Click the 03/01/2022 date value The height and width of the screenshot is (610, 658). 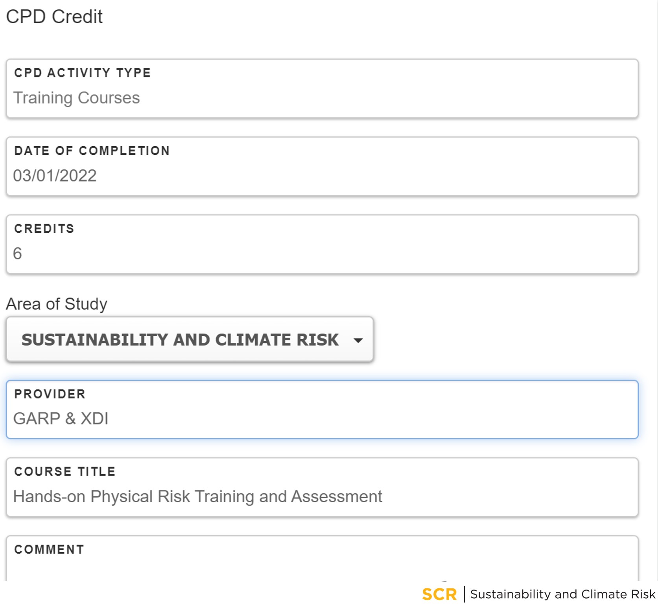pos(55,176)
